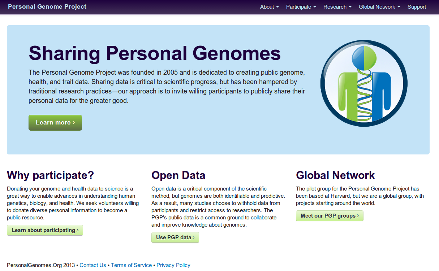Click the Open Data heading
The width and height of the screenshot is (439, 271).
(178, 175)
